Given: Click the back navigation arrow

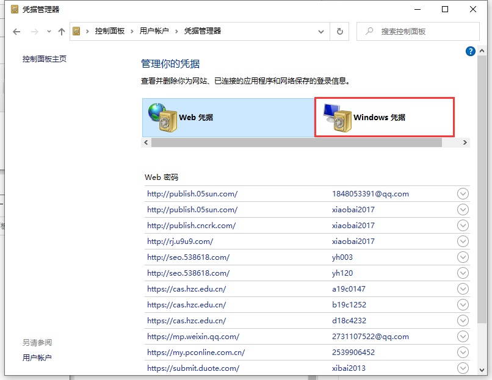Looking at the screenshot, I should pos(16,31).
